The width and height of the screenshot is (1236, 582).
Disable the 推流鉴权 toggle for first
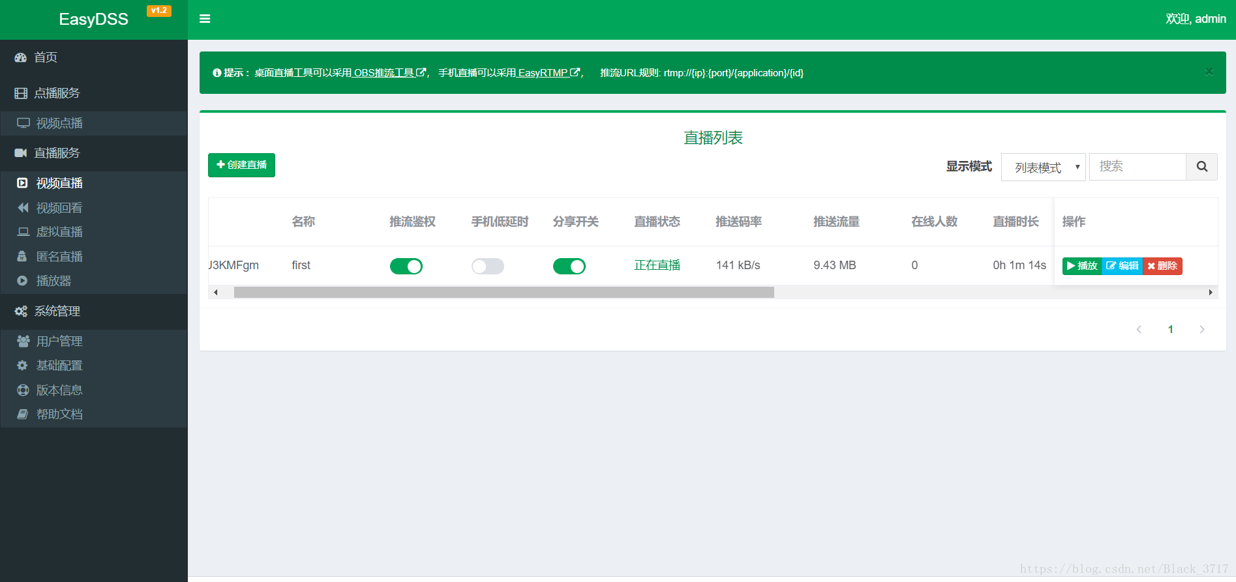click(406, 266)
